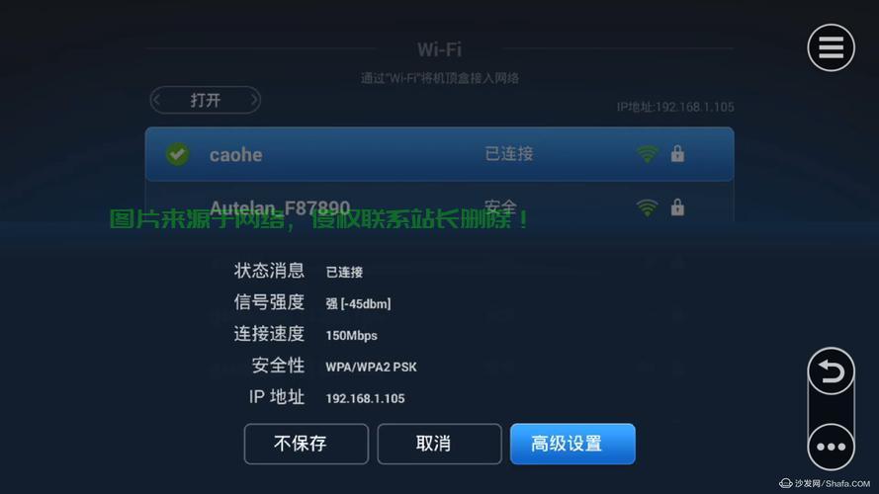Click left arrow of the 打开 switch
Viewport: 879px width, 494px height.
coord(157,100)
